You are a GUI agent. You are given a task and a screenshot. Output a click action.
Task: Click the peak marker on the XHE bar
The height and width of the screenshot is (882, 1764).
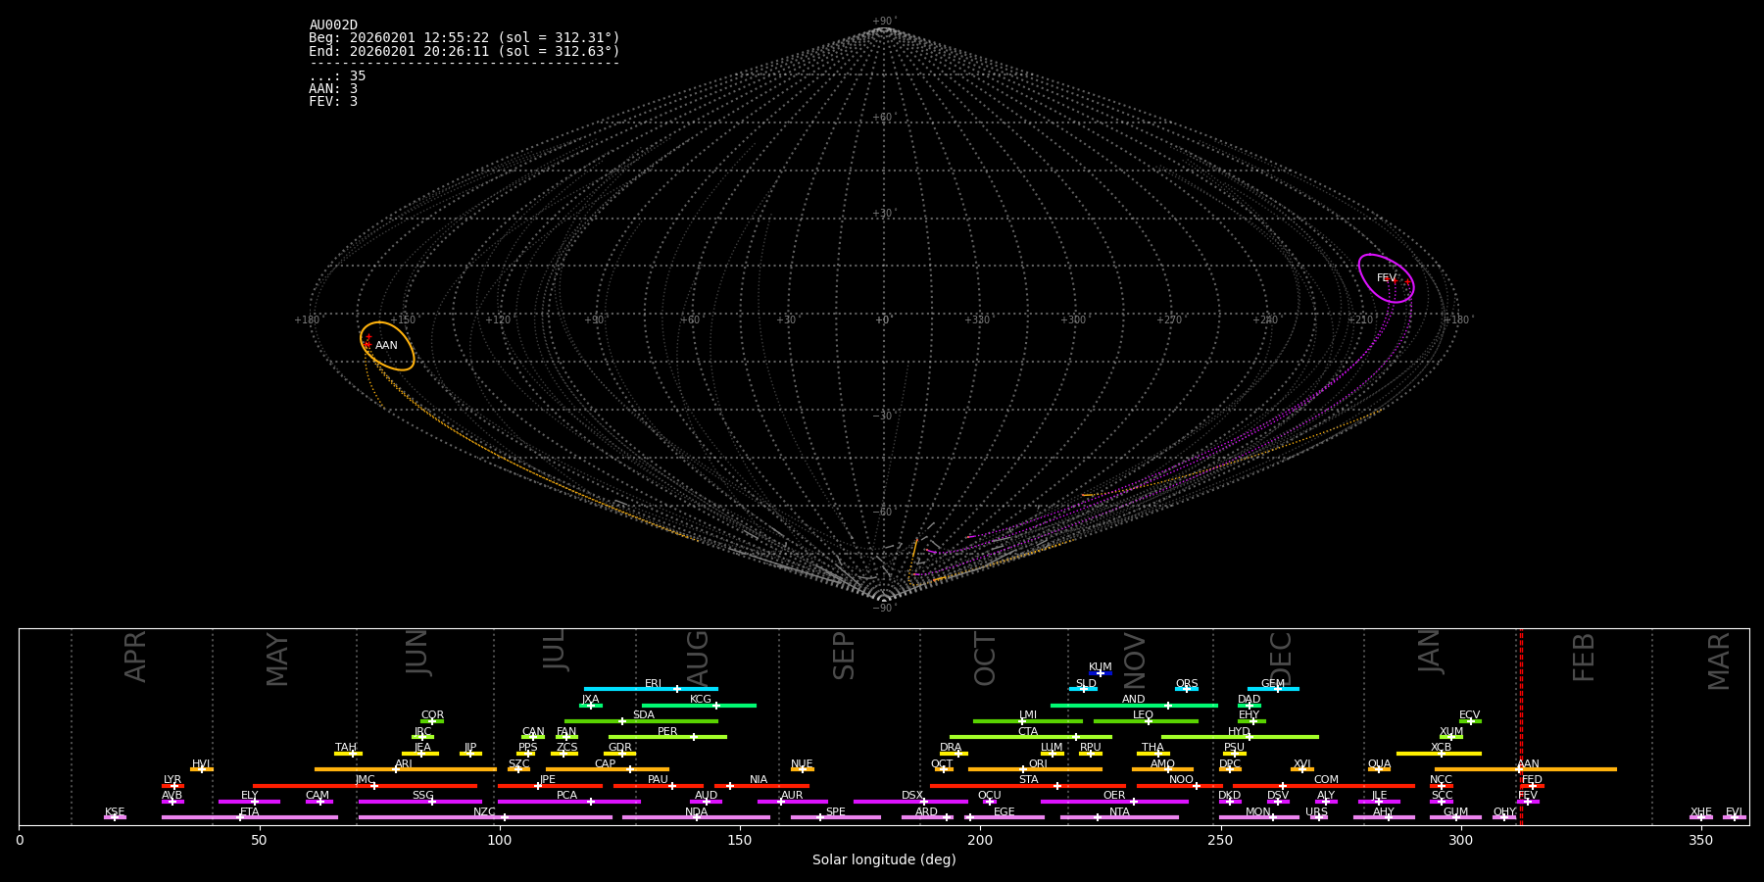coord(1701,817)
